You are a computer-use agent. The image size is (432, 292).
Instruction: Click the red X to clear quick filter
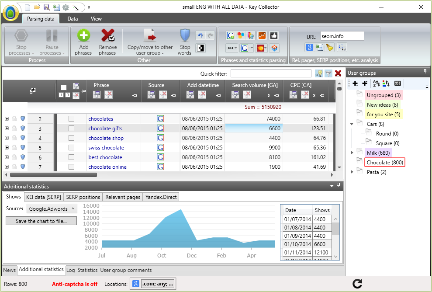click(x=338, y=73)
